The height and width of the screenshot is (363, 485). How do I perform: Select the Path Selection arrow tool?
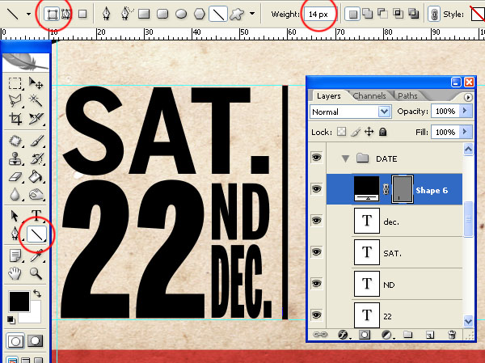15,216
